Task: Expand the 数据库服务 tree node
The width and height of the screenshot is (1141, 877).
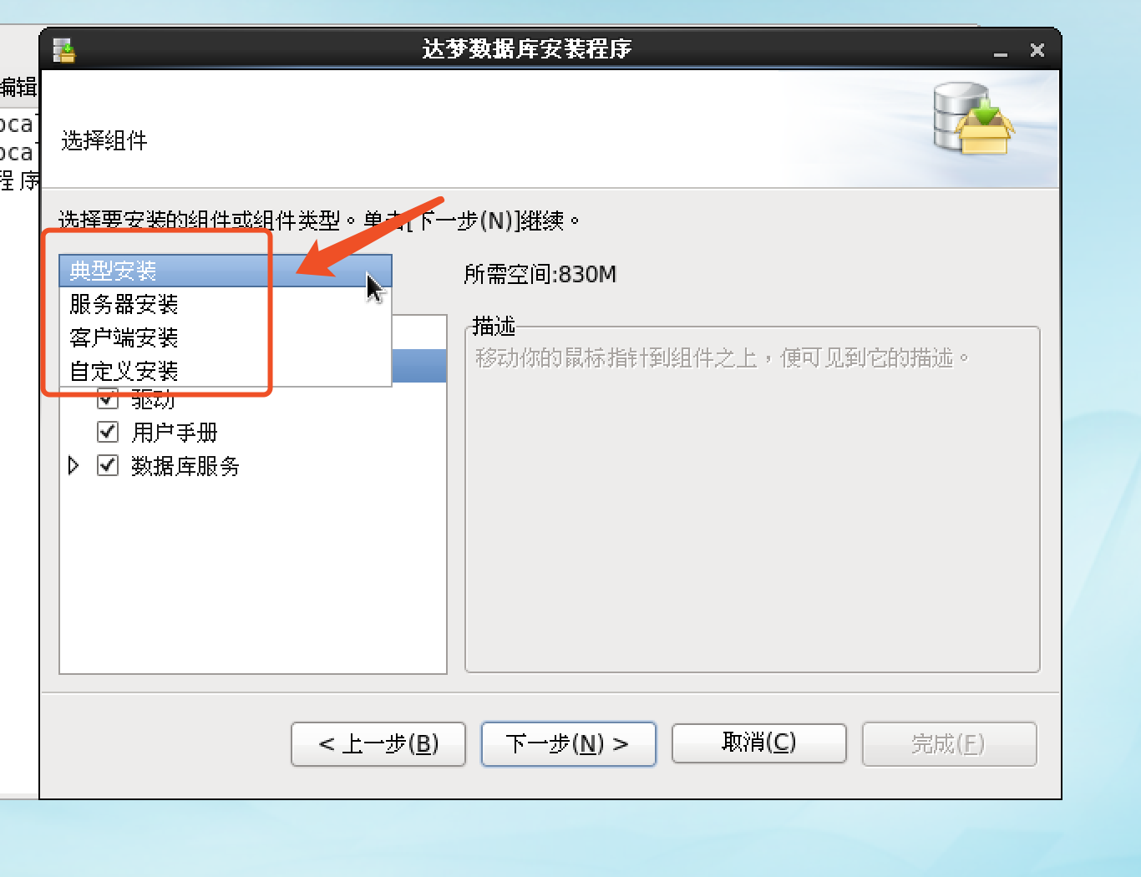Action: 74,465
